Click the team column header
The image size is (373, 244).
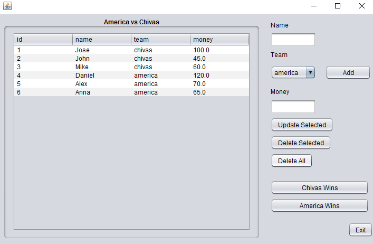coord(160,40)
